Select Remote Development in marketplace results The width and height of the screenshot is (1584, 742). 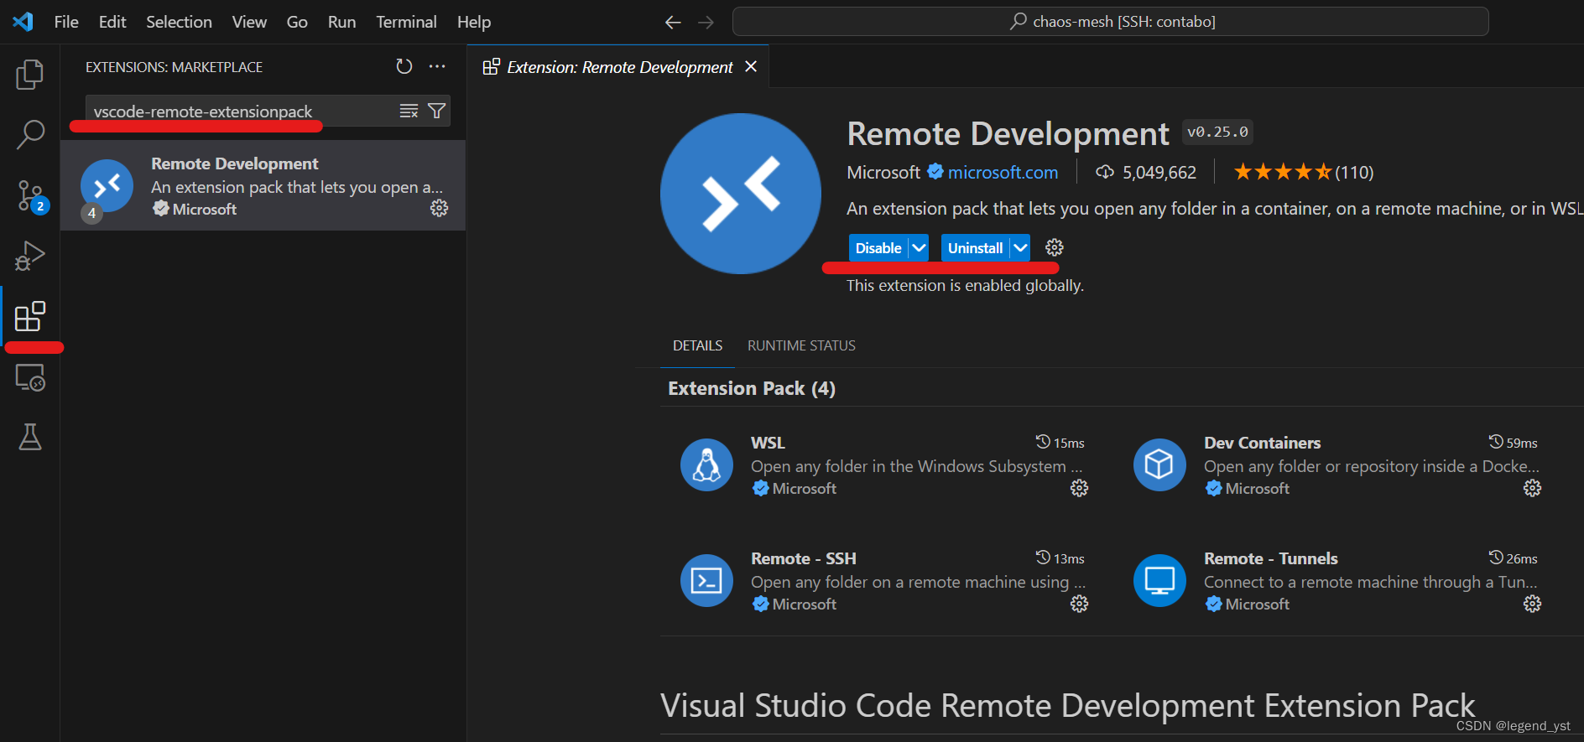[263, 185]
